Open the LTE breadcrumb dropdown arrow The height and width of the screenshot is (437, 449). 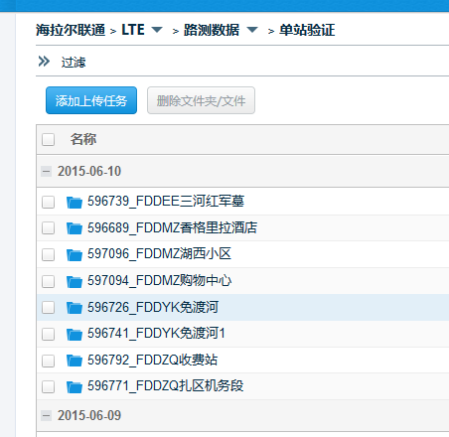(157, 30)
